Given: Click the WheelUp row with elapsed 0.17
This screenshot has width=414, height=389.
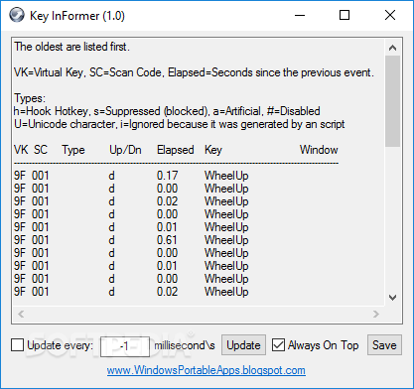Looking at the screenshot, I should (131, 176).
